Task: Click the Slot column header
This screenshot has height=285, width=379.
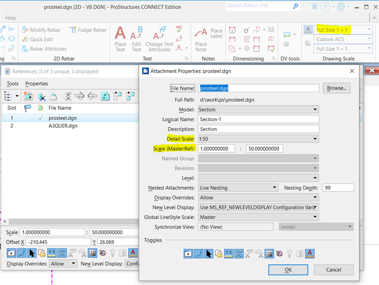Action: click(x=12, y=108)
